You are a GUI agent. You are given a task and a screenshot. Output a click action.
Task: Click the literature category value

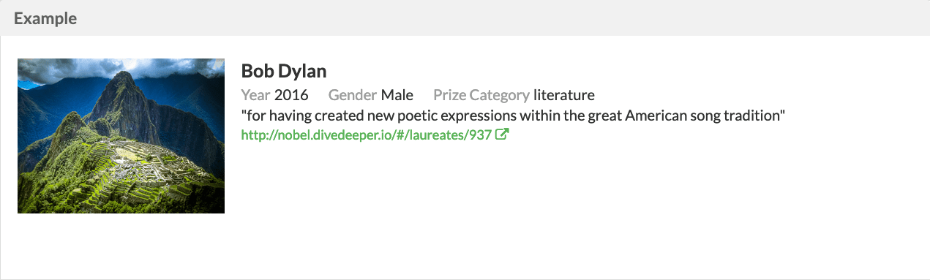point(564,95)
